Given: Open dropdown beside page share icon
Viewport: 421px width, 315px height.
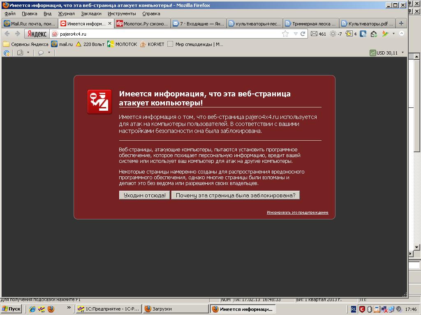Looking at the screenshot, I should 28,52.
